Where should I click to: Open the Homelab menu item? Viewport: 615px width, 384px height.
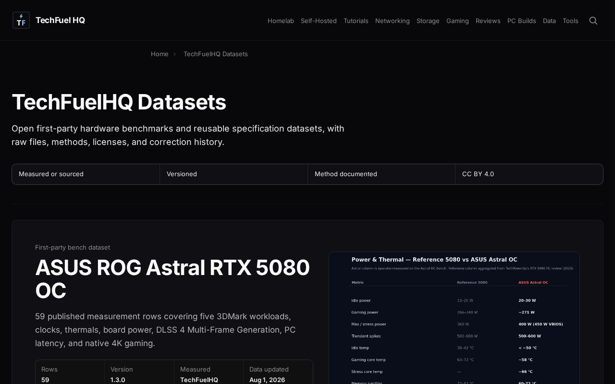(281, 21)
